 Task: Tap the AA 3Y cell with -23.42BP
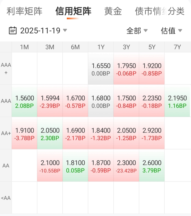(x=126, y=166)
